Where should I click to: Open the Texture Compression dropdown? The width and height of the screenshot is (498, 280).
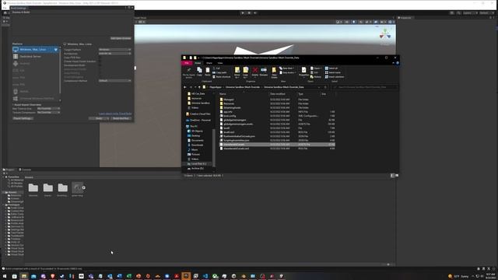click(48, 112)
